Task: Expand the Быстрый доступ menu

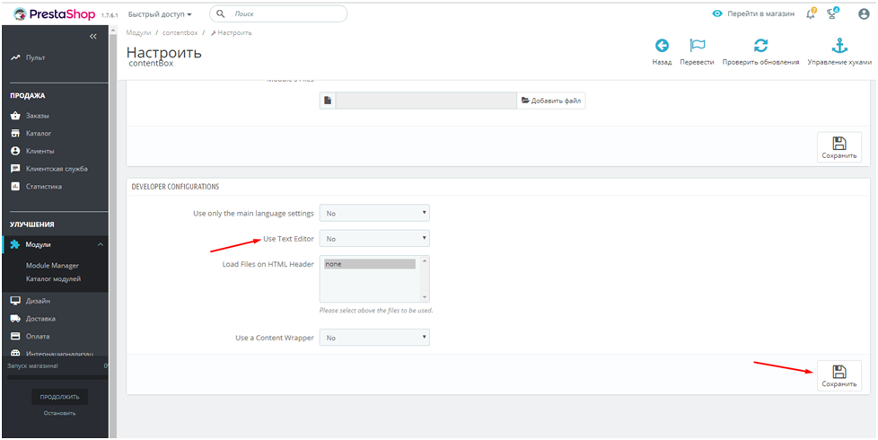Action: point(160,14)
